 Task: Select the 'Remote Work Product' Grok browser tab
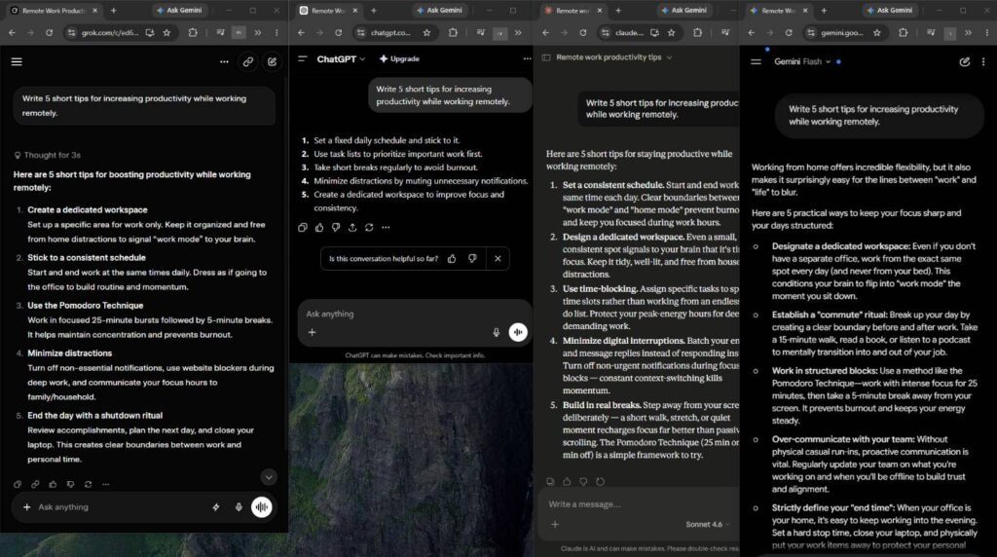(x=55, y=10)
